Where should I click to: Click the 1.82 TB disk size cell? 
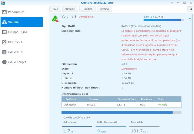tap(121, 105)
